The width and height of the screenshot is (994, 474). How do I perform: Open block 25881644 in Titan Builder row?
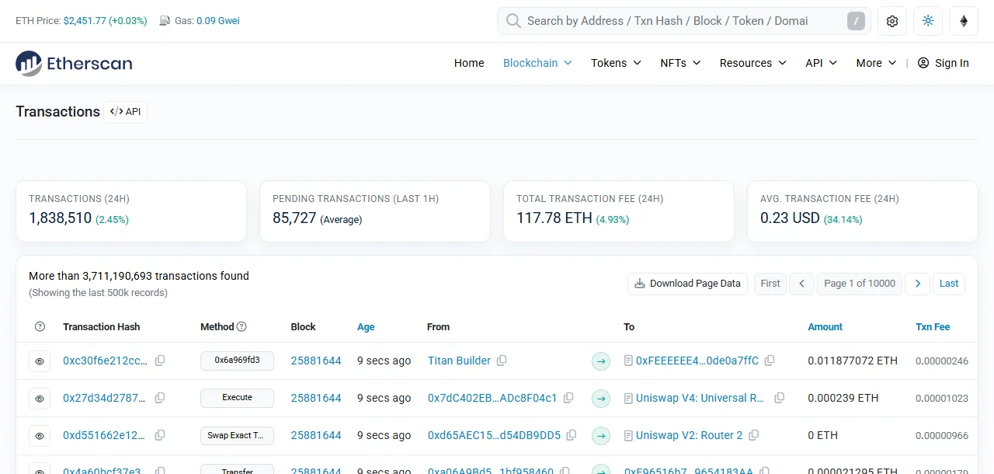[316, 361]
